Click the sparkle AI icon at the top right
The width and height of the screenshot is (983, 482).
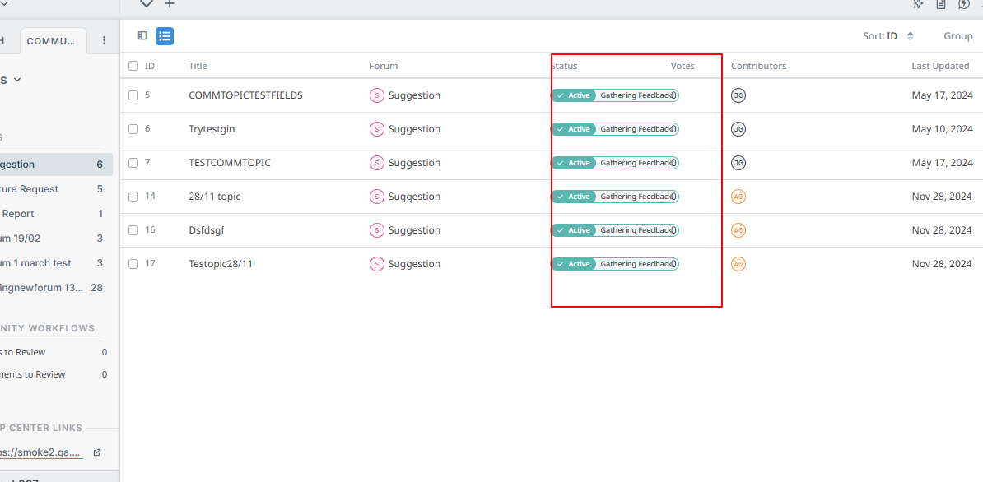[x=918, y=5]
